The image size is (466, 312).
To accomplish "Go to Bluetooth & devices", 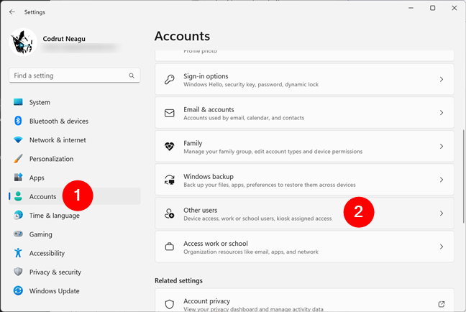I will click(75, 121).
